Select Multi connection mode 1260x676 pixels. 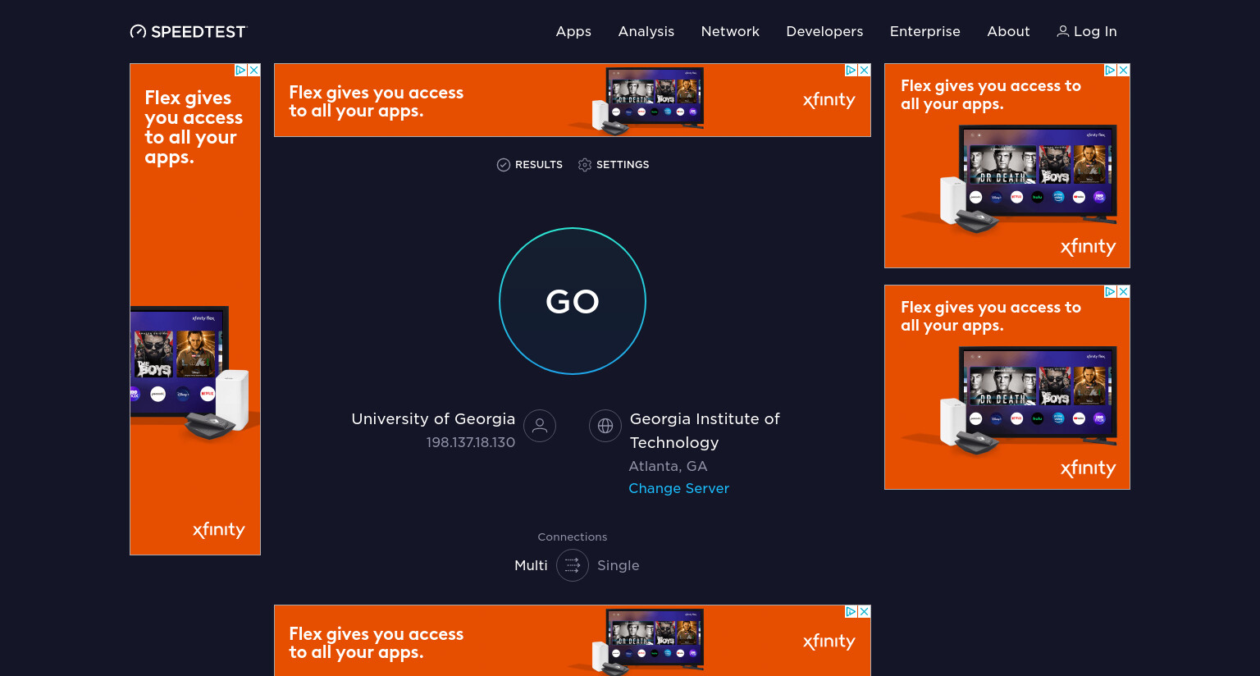click(531, 565)
